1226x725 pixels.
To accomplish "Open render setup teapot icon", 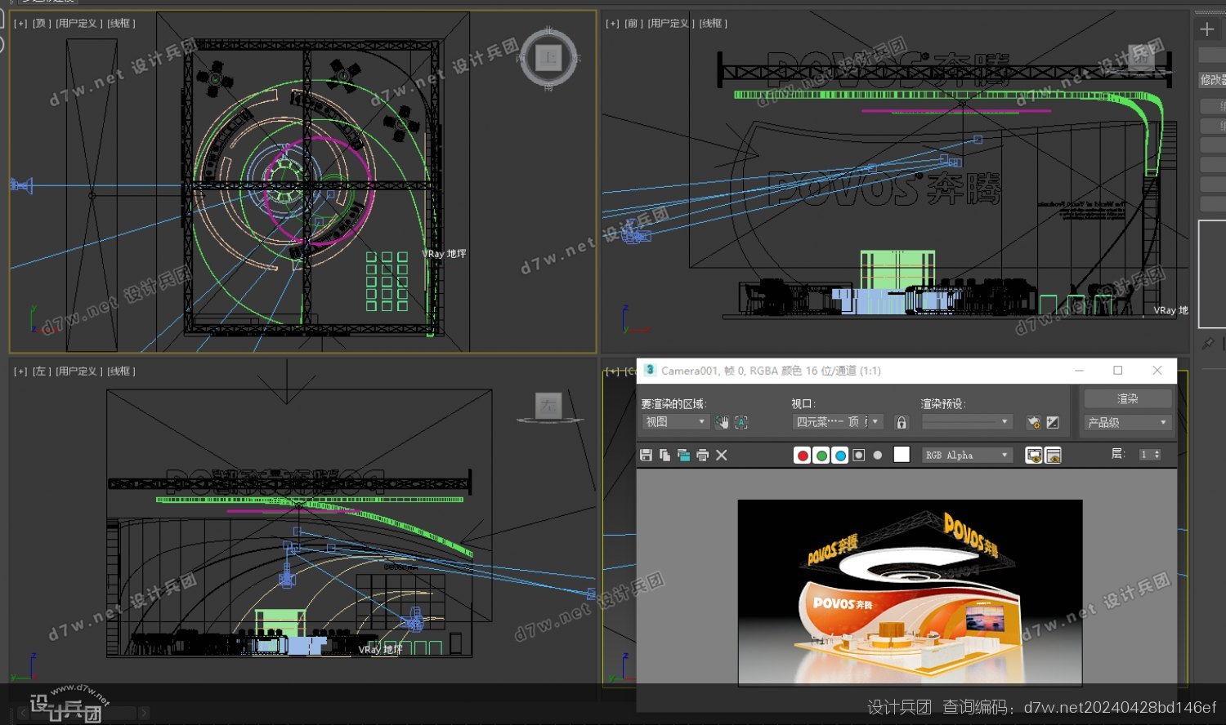I will [1034, 422].
